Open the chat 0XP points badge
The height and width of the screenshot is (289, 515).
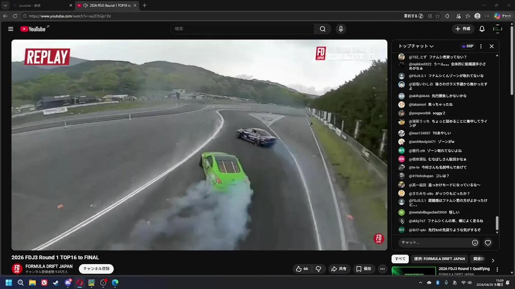coord(468,46)
